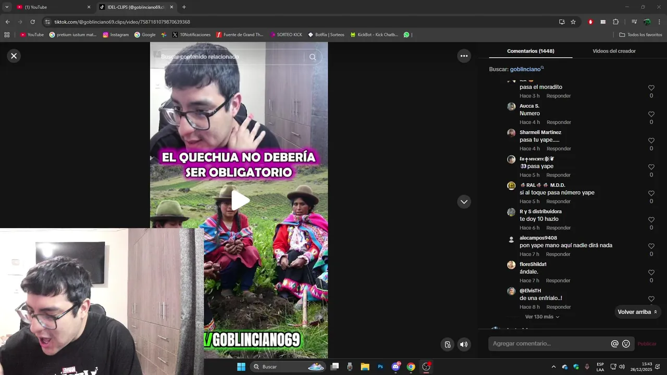
Task: Close the IDEL-CLIPS TikTok tab
Action: (x=171, y=7)
